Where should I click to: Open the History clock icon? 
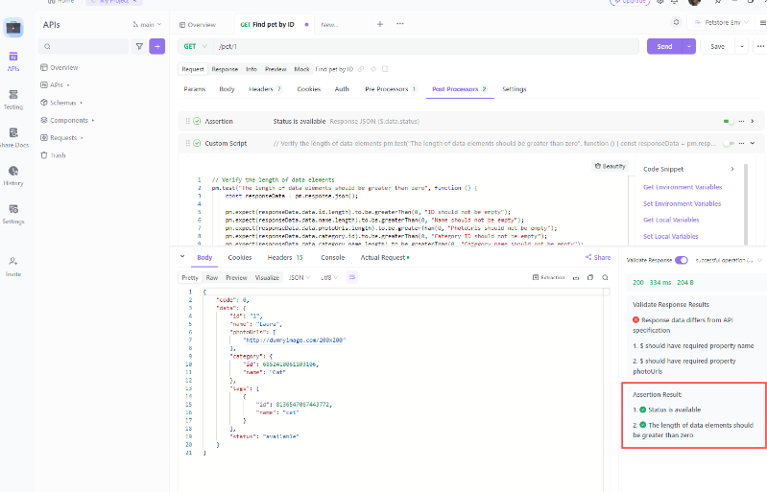(x=13, y=171)
